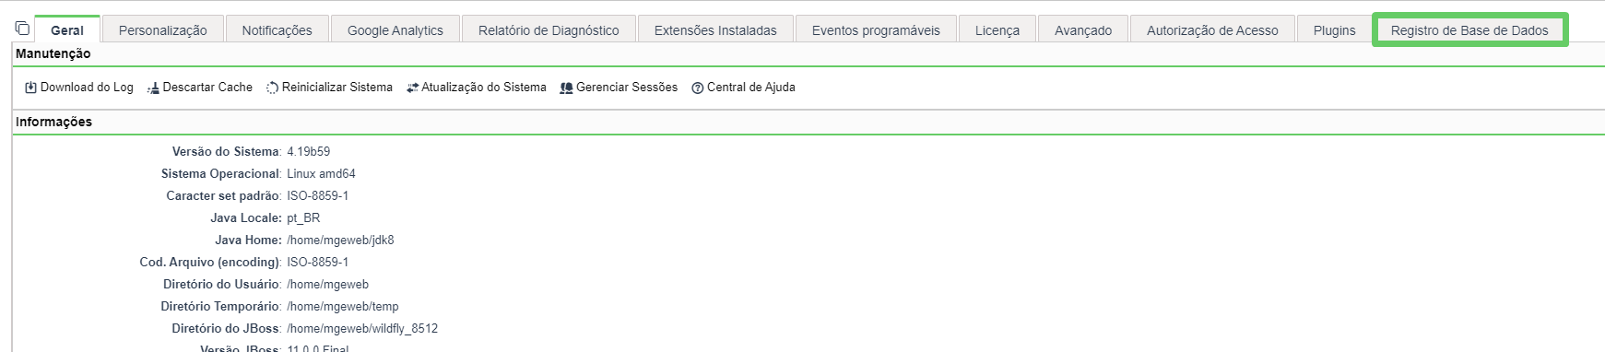1605x352 pixels.
Task: Select the Autorização de Acesso tab
Action: (1212, 30)
